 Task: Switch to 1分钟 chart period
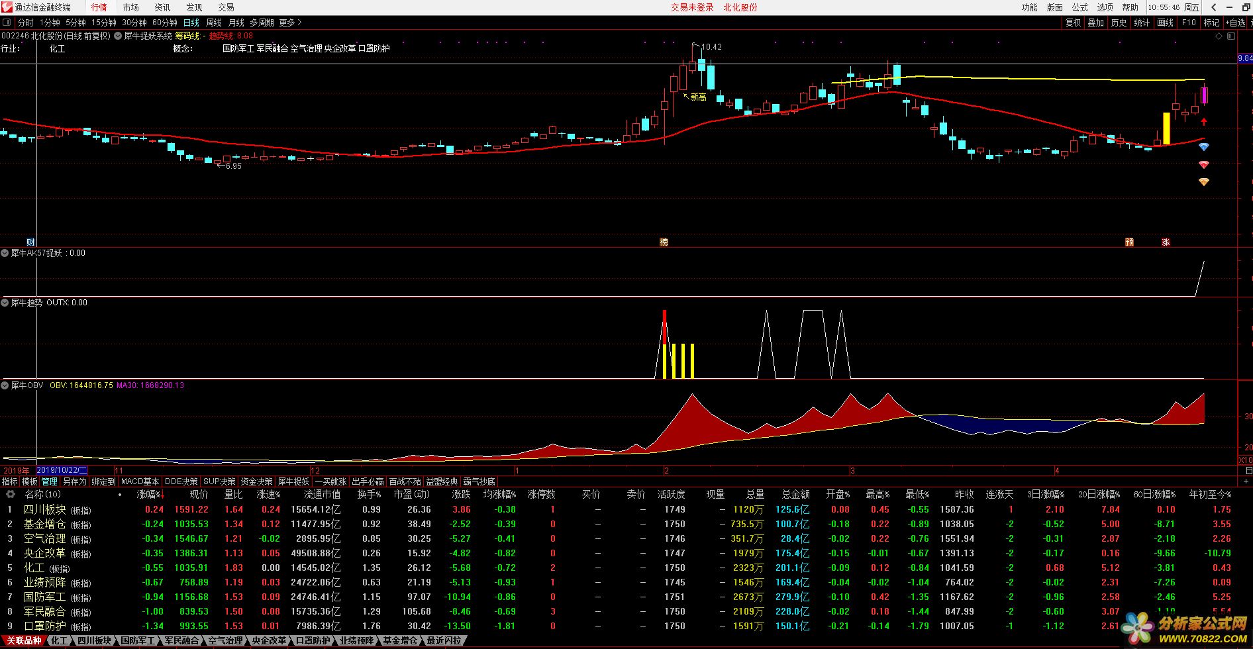point(50,23)
